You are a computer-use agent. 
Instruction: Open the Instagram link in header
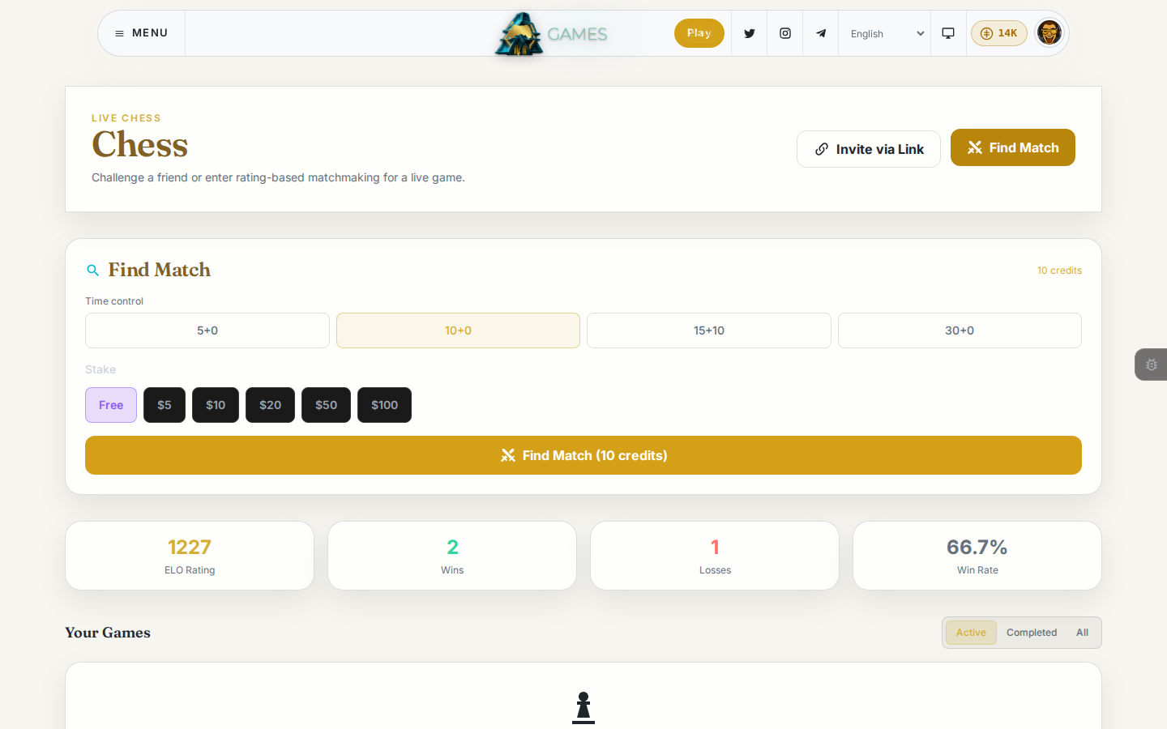pos(785,33)
